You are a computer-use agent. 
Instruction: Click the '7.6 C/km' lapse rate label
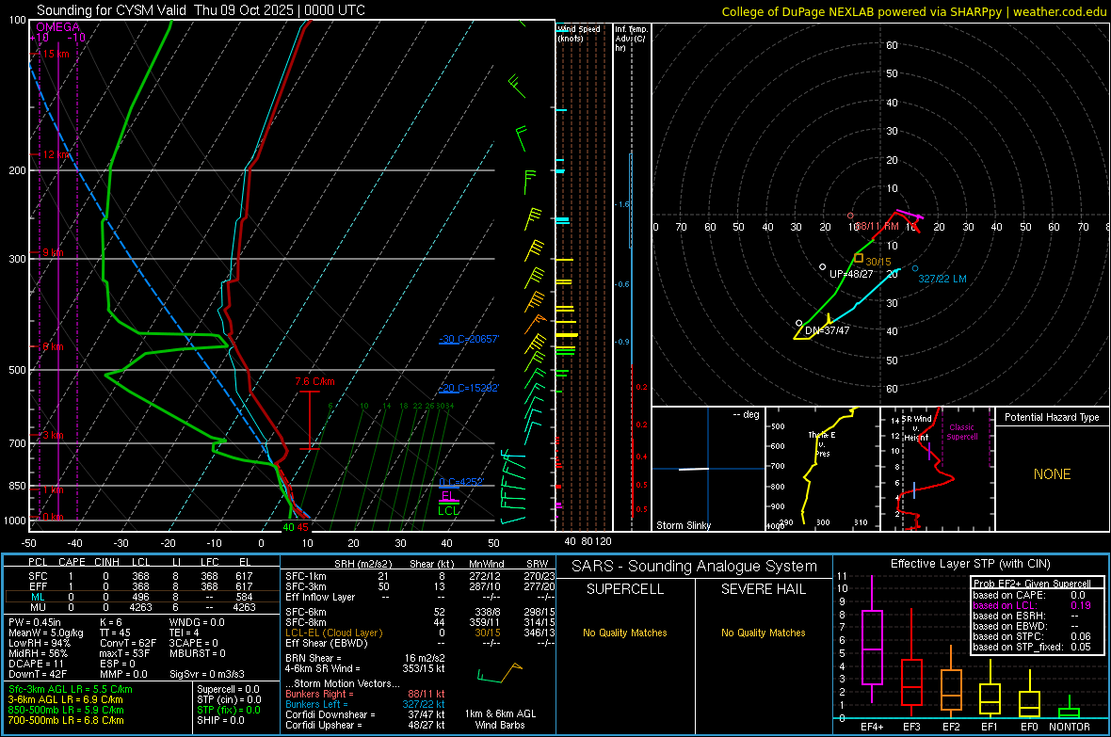[x=314, y=381]
